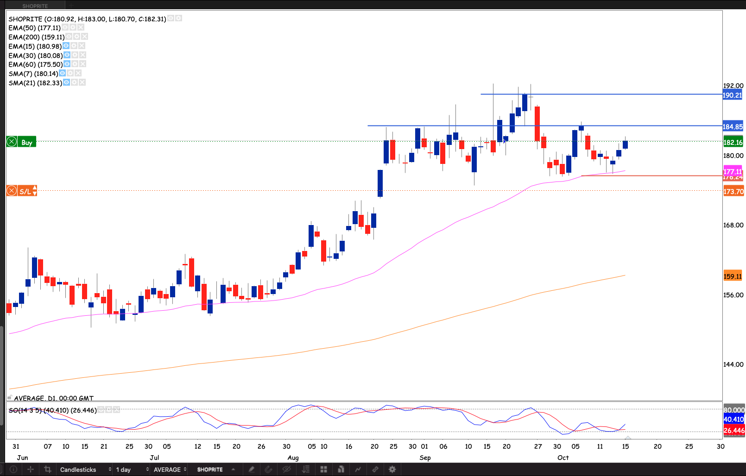This screenshot has width=746, height=476.
Task: Toggle visibility eye for SMA(7)
Action: (63, 73)
